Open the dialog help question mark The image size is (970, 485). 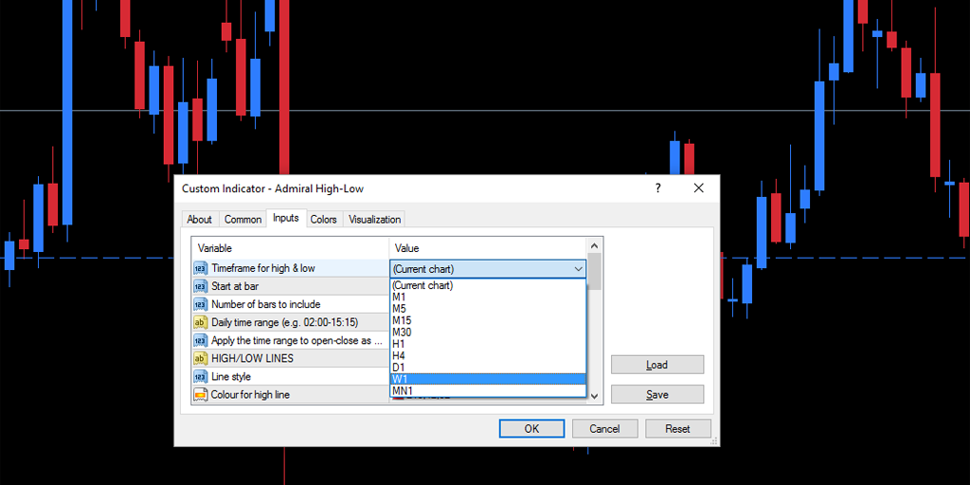[658, 189]
